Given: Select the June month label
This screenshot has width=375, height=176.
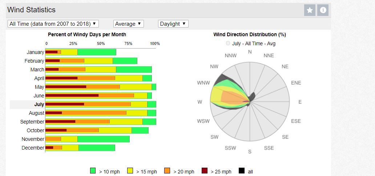Looking at the screenshot, I should tap(39, 96).
